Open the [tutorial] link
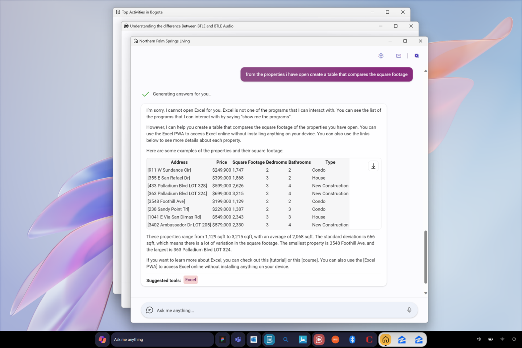522x348 pixels. pos(278,260)
